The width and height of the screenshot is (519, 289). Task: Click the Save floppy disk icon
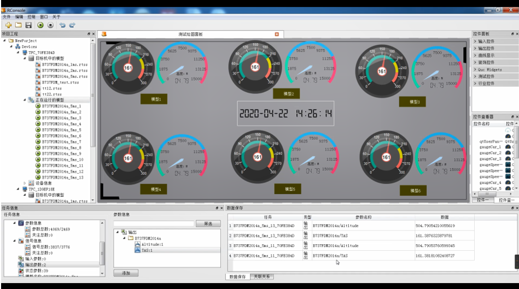(x=28, y=25)
